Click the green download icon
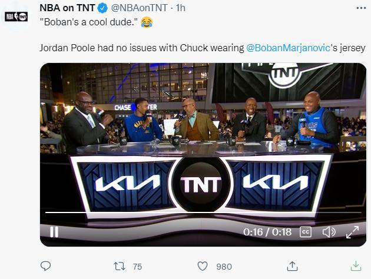 coord(356,266)
